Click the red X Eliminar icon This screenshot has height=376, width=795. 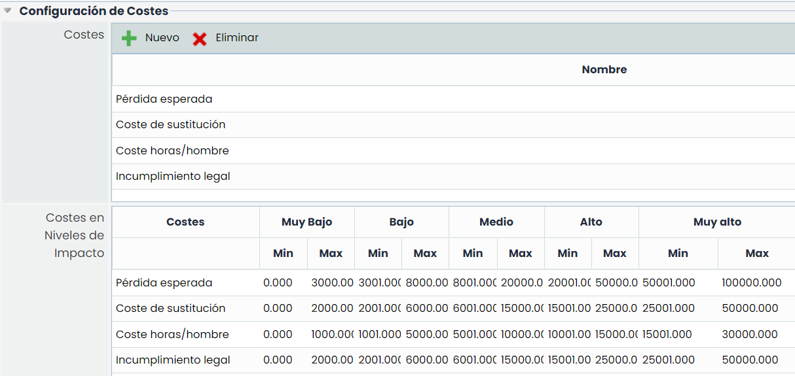pyautogui.click(x=200, y=39)
